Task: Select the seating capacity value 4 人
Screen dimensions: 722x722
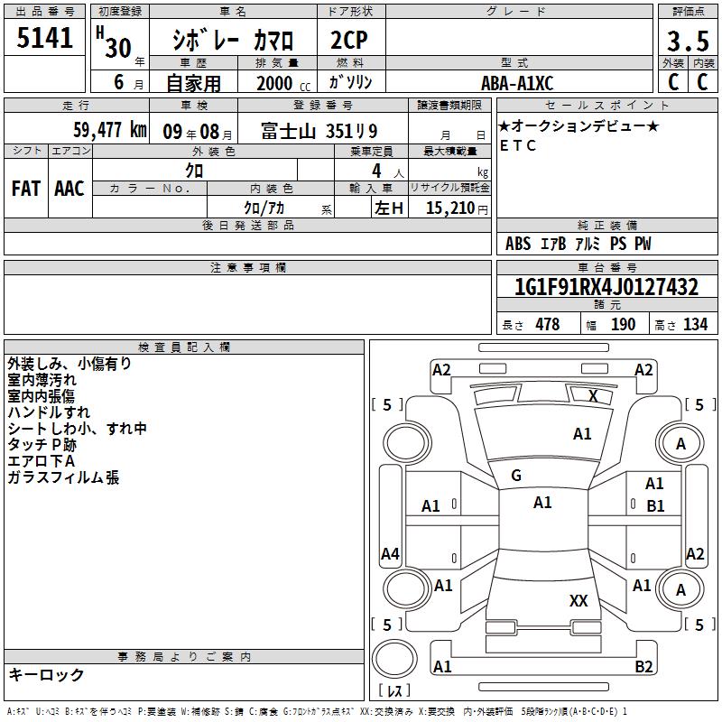Action: pyautogui.click(x=387, y=171)
